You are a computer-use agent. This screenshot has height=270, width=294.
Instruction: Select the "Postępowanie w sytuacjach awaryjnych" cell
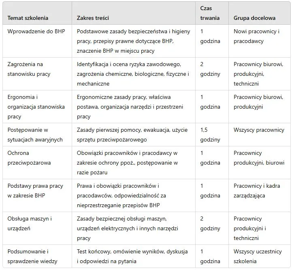pos(35,135)
